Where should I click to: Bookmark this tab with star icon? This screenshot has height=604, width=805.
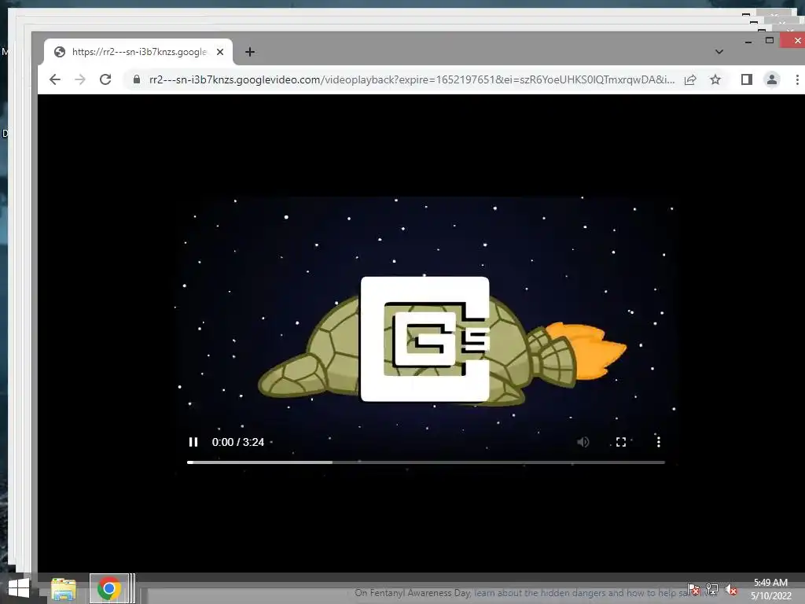pyautogui.click(x=715, y=79)
